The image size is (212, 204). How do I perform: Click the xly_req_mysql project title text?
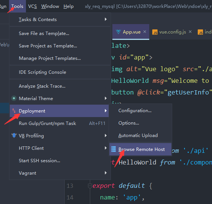pos(100,6)
